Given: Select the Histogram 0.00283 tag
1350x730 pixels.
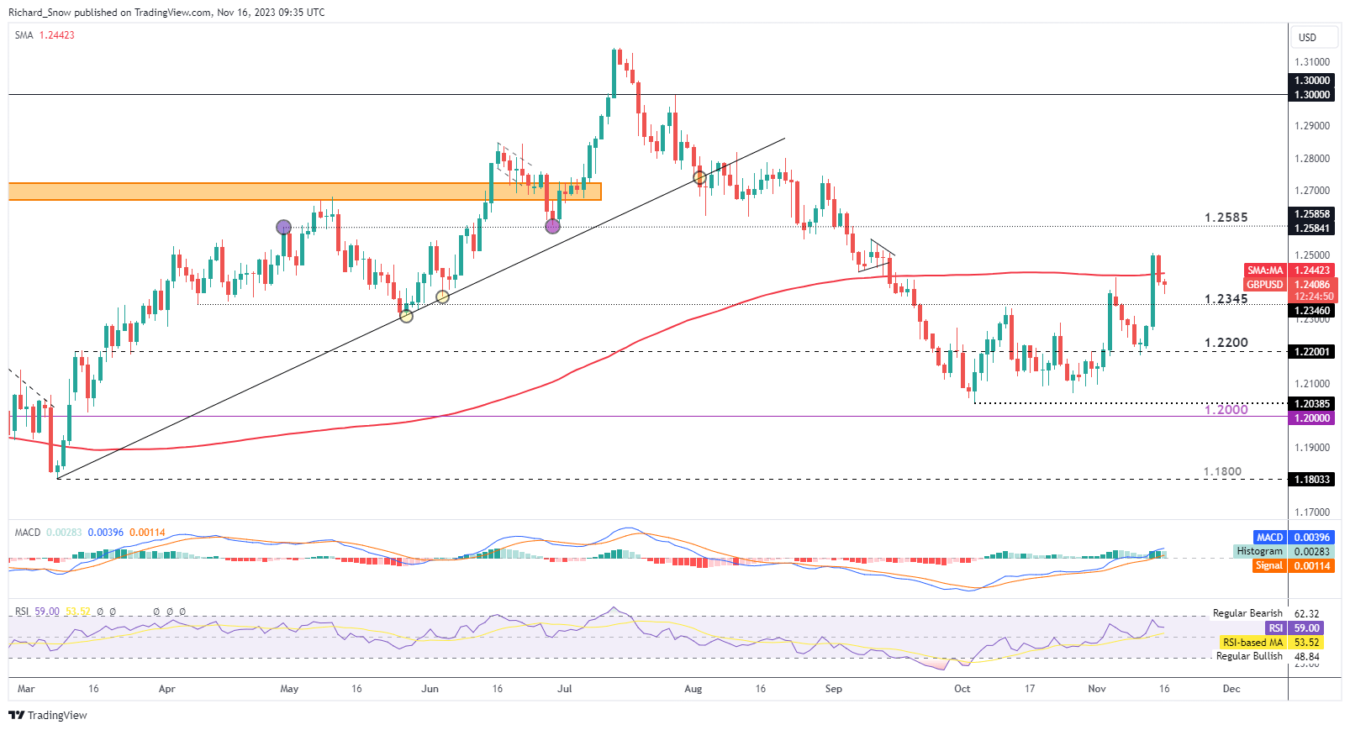Looking at the screenshot, I should click(x=1284, y=552).
